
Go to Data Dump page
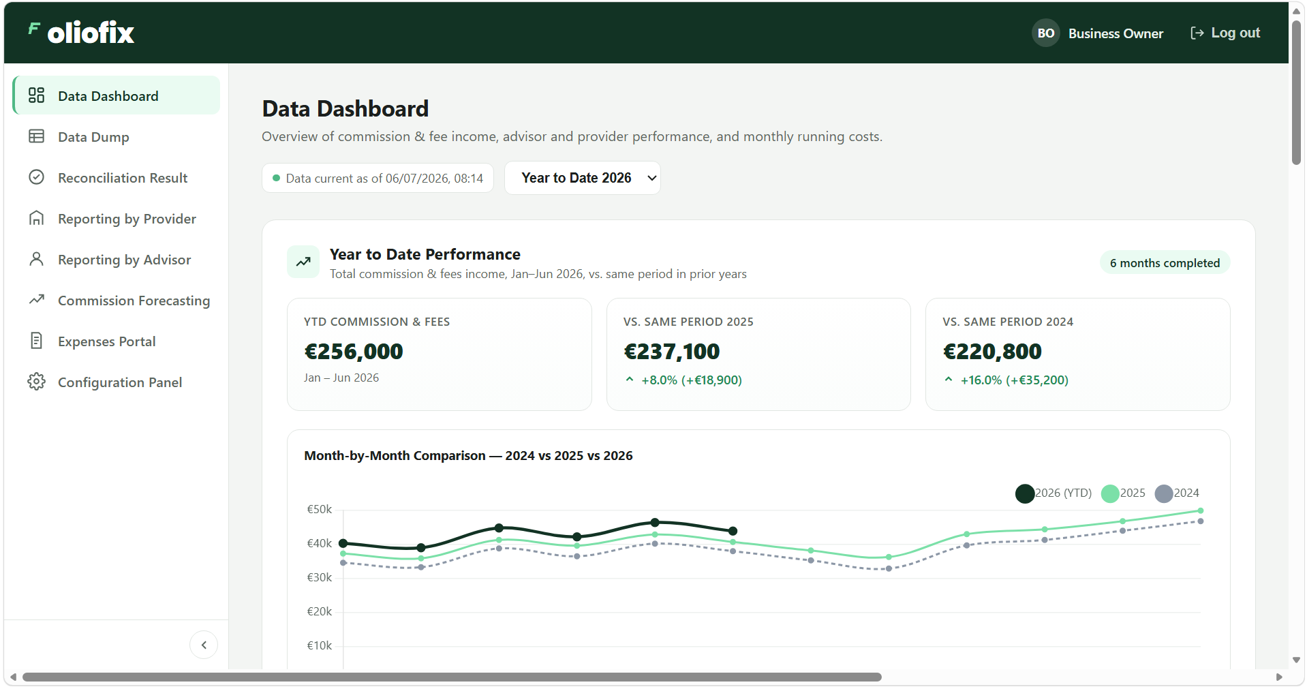click(117, 136)
